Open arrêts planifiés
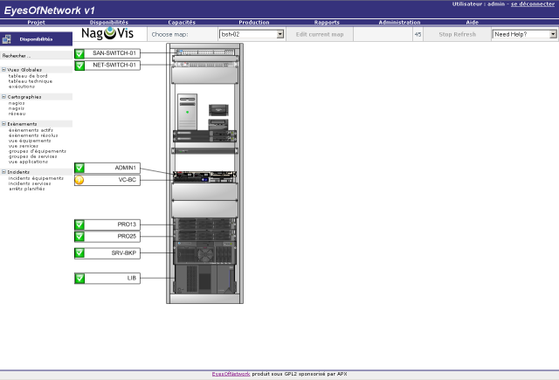559x380 pixels. pyautogui.click(x=27, y=189)
